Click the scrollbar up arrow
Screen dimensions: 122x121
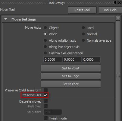[118, 18]
